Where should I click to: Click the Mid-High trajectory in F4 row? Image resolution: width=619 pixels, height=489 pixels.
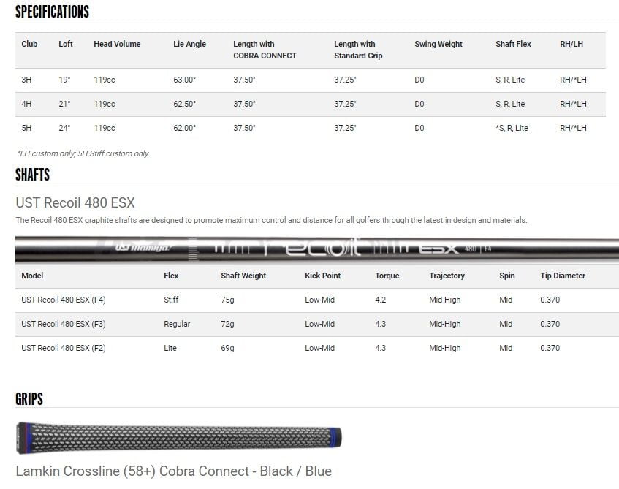(x=444, y=300)
